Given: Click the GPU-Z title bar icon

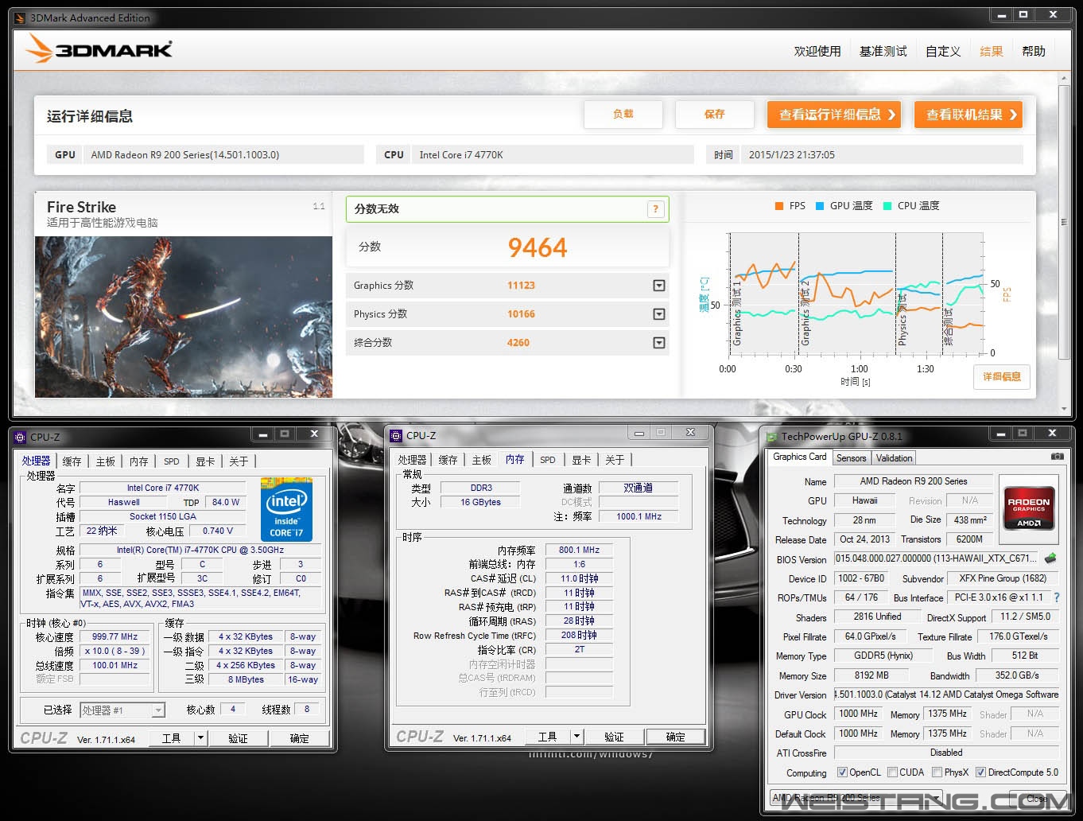Looking at the screenshot, I should [771, 436].
